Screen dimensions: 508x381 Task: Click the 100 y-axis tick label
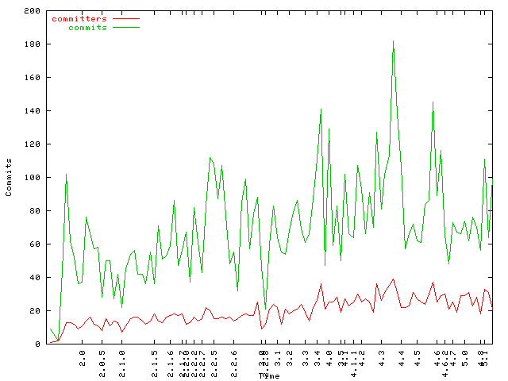click(32, 178)
